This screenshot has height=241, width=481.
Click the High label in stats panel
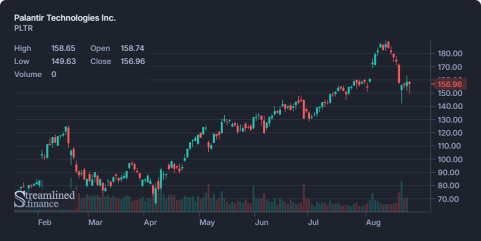23,48
